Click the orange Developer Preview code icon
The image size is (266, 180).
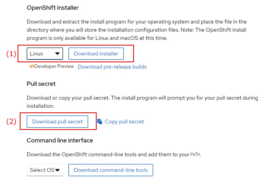32,67
